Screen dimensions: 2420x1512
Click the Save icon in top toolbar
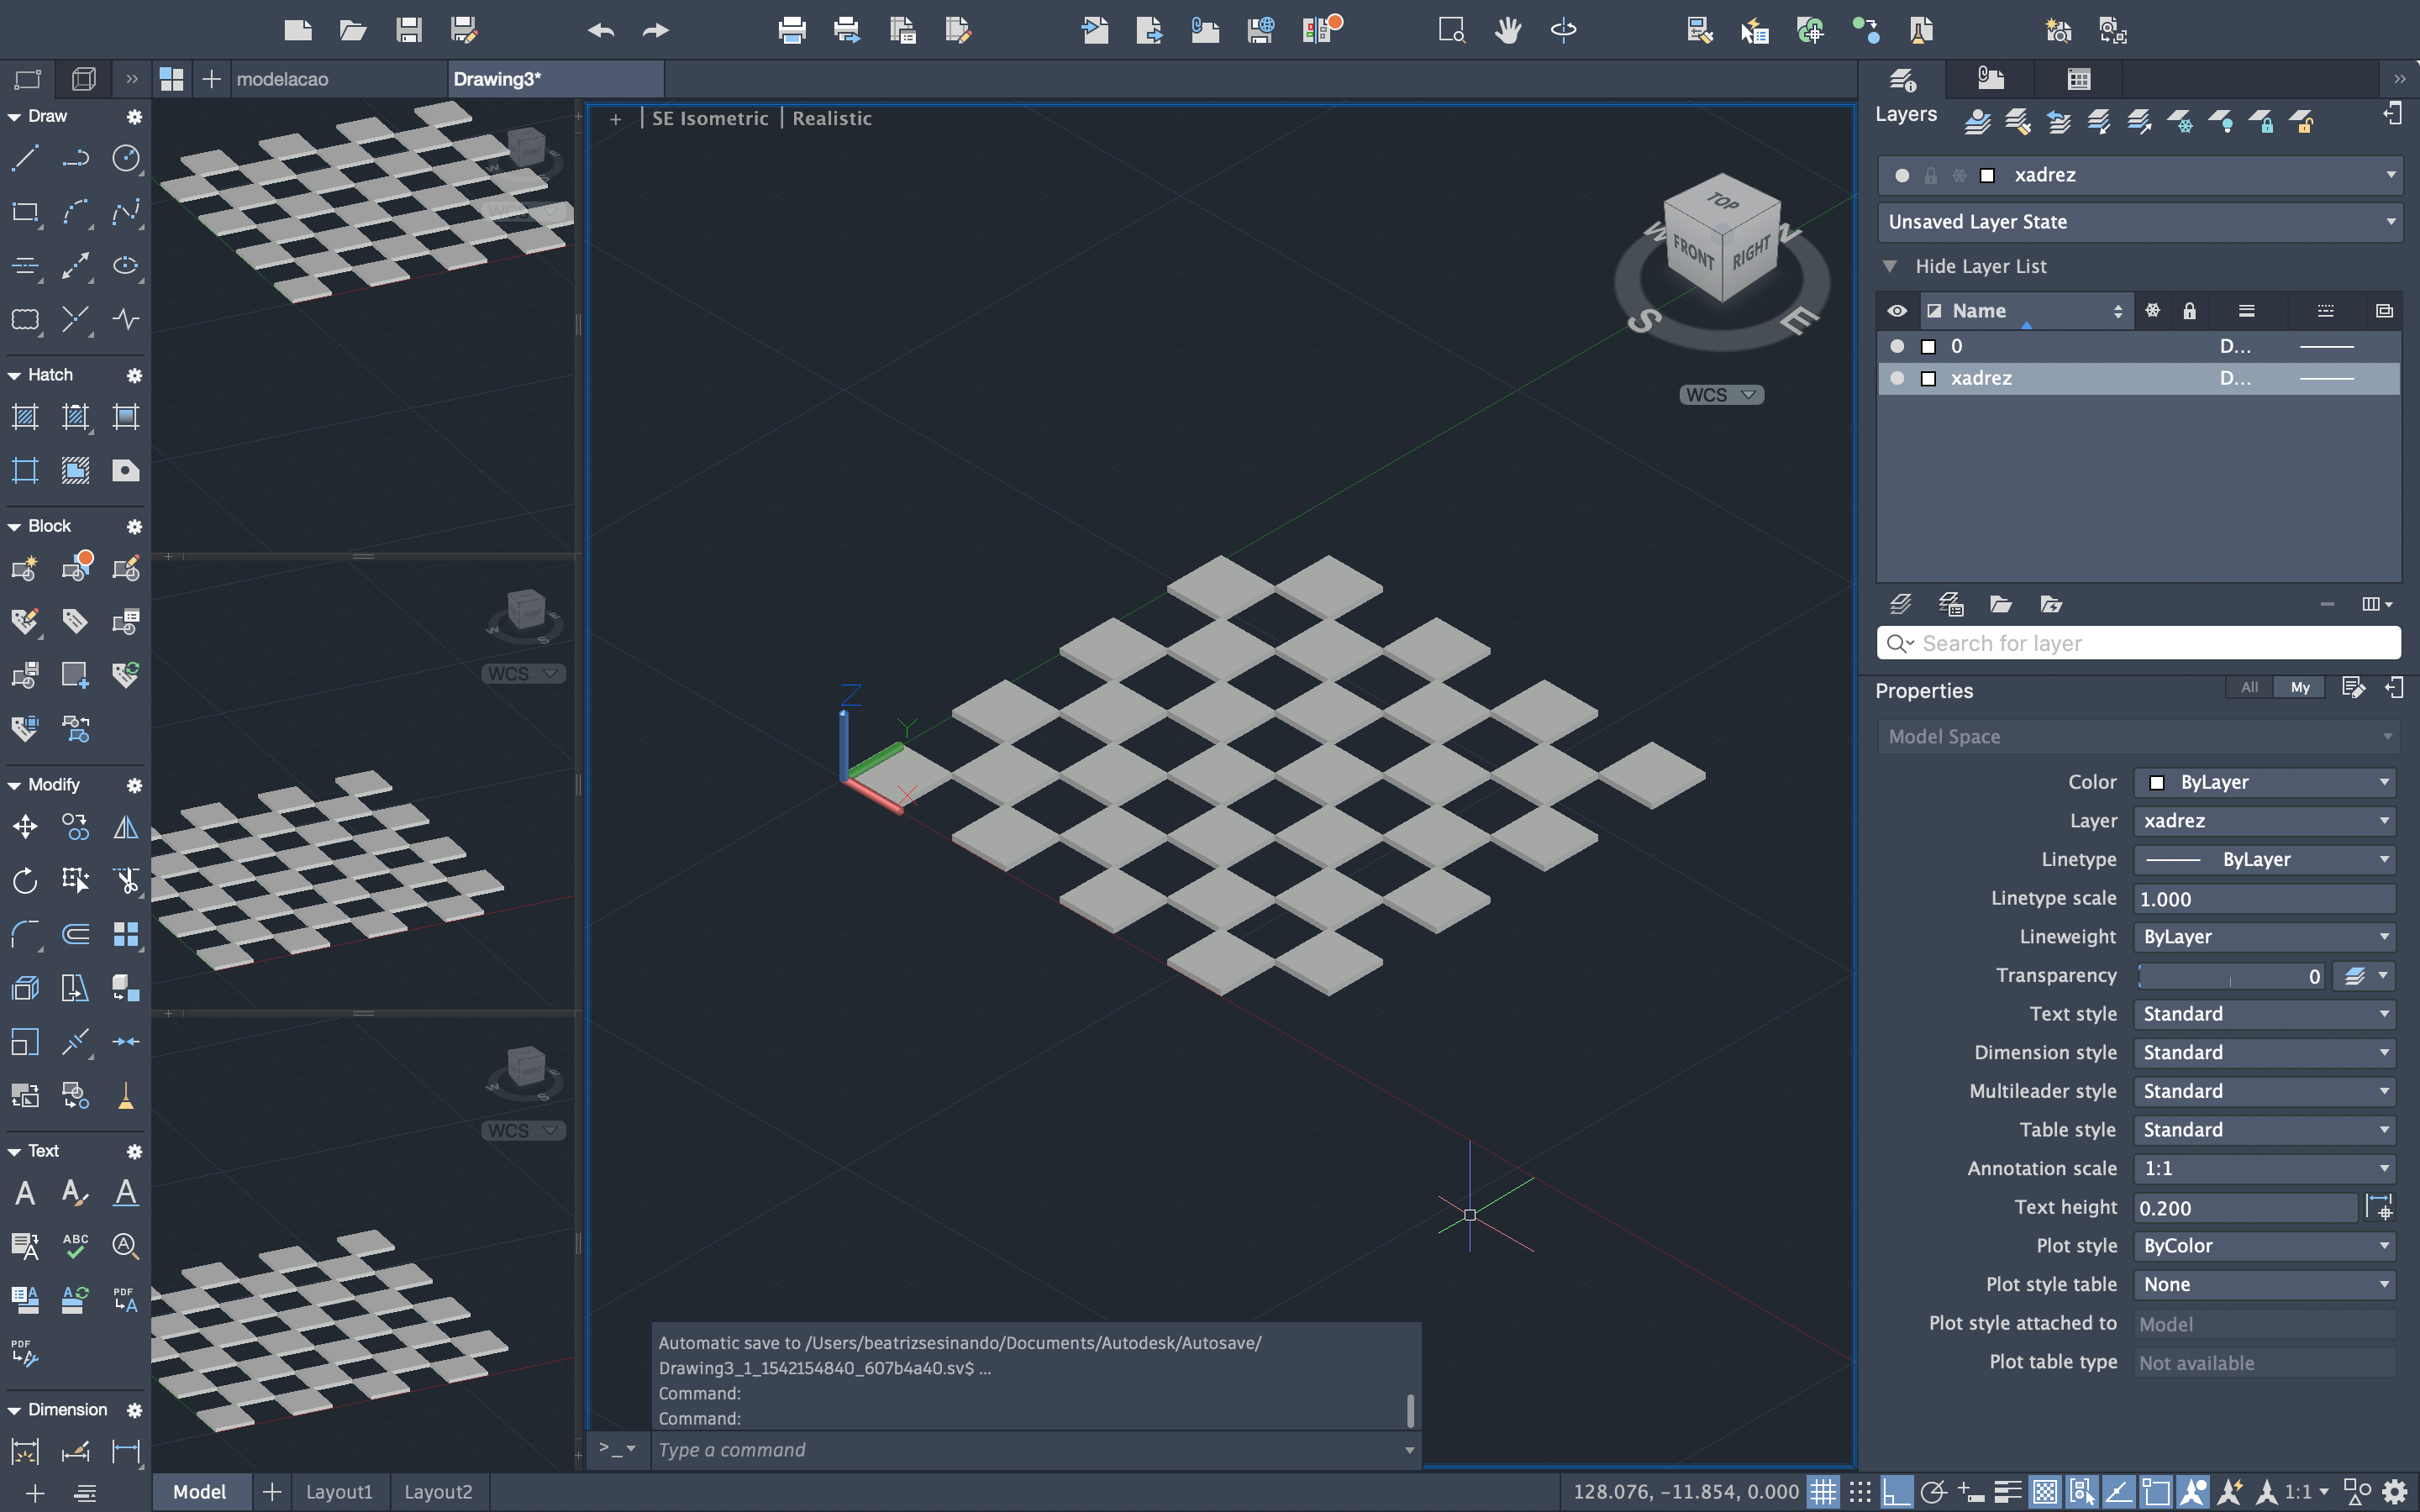click(408, 30)
